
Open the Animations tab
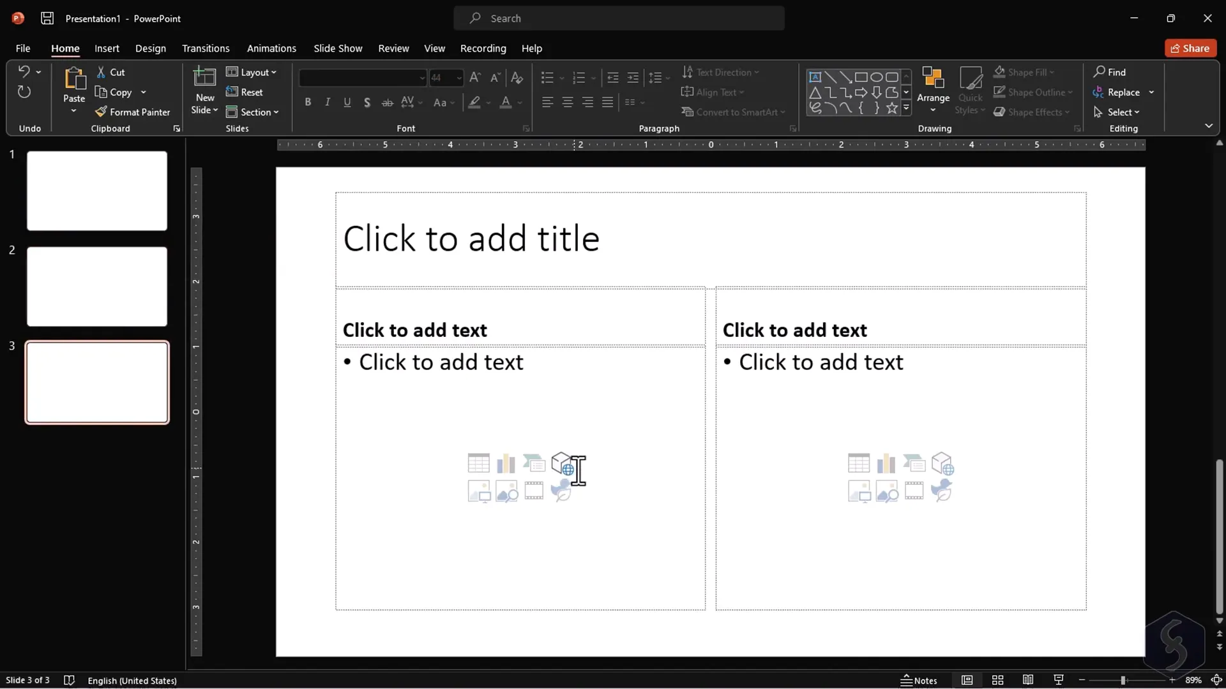(271, 48)
